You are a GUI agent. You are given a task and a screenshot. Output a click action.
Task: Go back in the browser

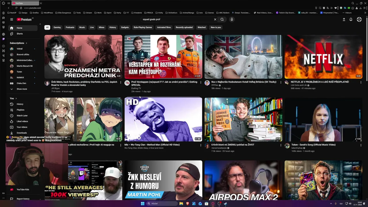click(x=8, y=8)
